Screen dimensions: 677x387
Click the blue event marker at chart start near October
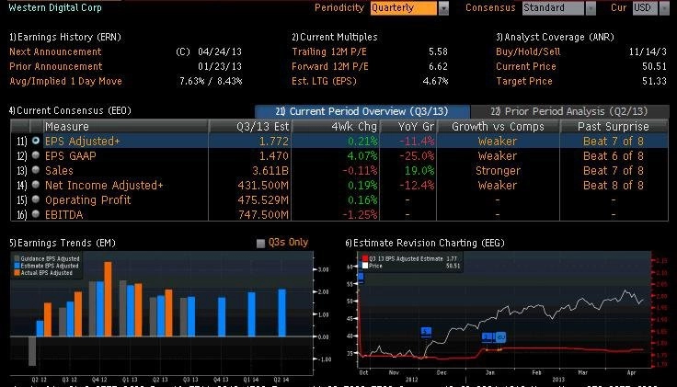(361, 279)
